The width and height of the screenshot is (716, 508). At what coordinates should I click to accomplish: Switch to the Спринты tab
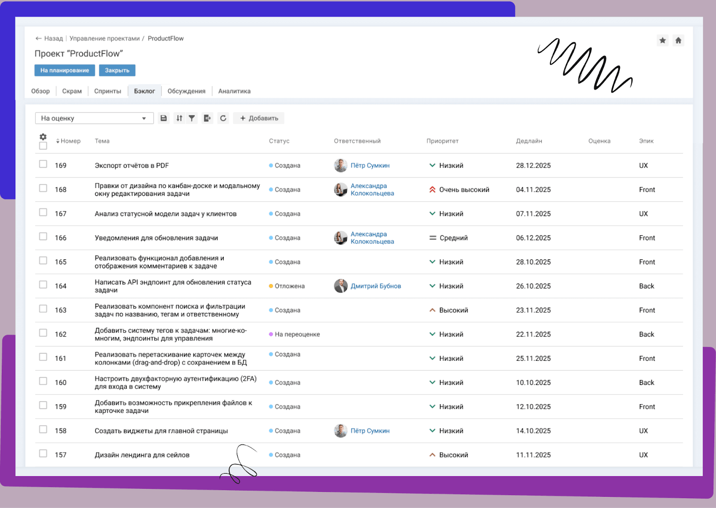pos(107,91)
